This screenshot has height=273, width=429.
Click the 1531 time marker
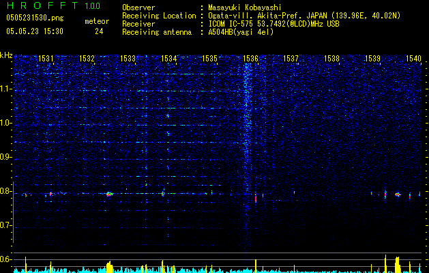tap(46, 58)
